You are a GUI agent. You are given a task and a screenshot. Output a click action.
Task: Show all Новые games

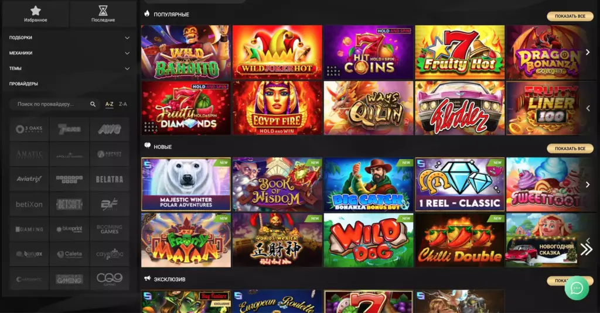click(x=570, y=148)
